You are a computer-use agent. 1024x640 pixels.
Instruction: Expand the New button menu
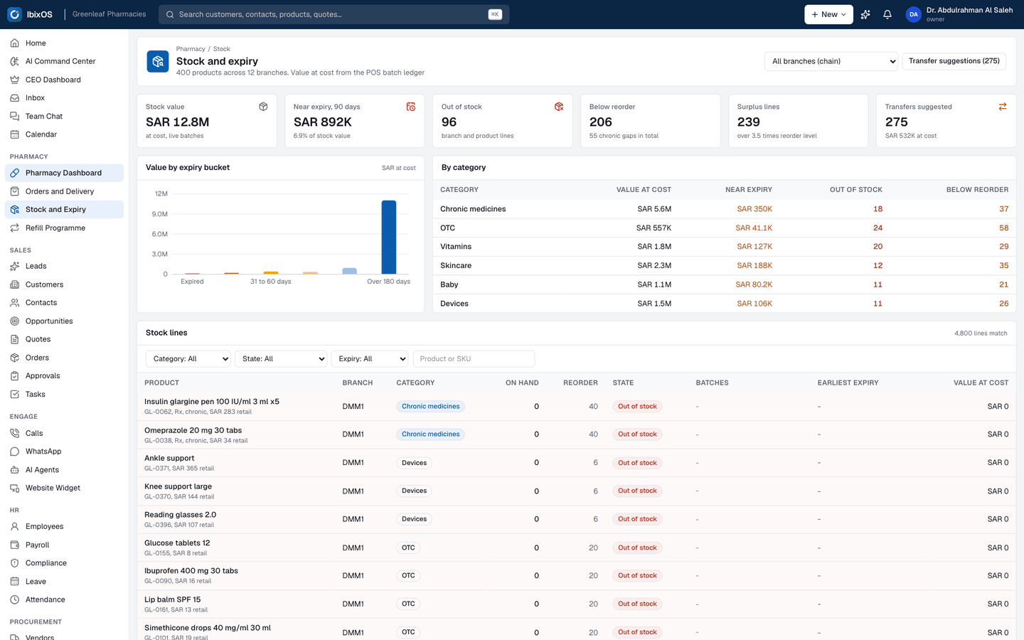[828, 14]
